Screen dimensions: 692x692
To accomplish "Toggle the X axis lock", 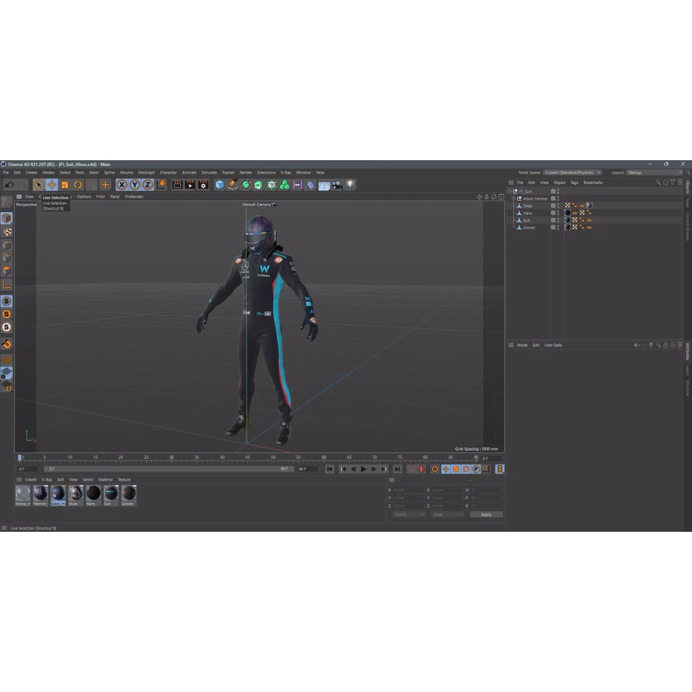I will tap(121, 185).
